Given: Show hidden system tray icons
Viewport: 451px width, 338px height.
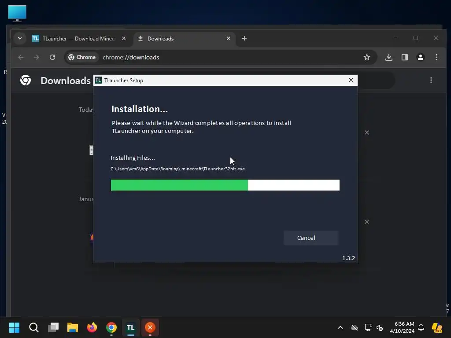Looking at the screenshot, I should point(340,327).
